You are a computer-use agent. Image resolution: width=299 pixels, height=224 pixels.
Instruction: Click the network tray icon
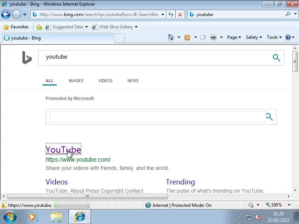249,217
